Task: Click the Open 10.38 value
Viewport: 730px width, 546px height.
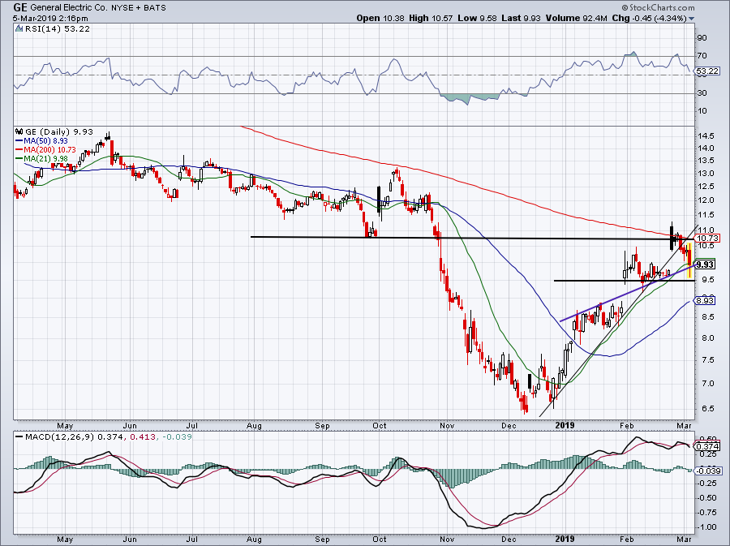Action: pos(381,19)
